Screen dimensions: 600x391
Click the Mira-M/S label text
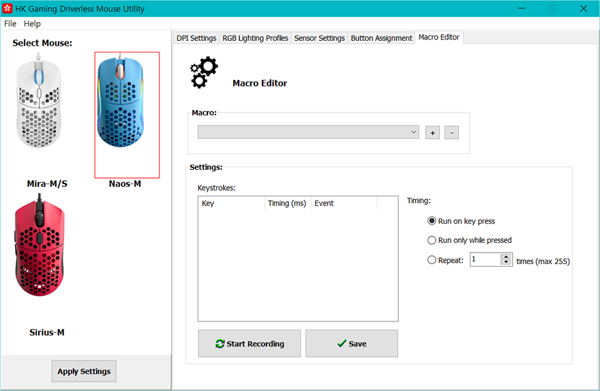47,184
